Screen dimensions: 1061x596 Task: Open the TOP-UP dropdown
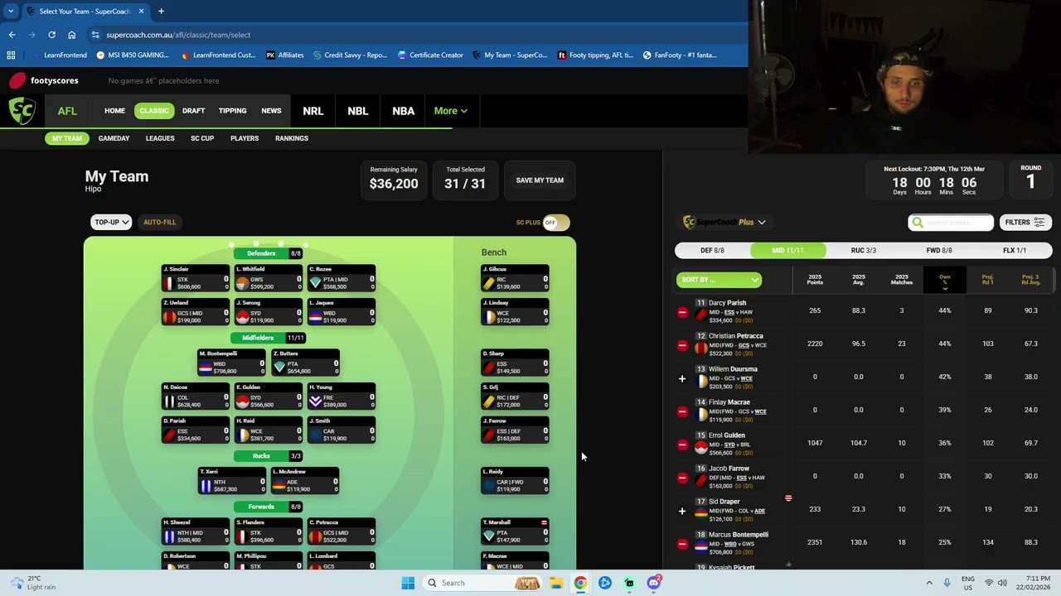(111, 222)
